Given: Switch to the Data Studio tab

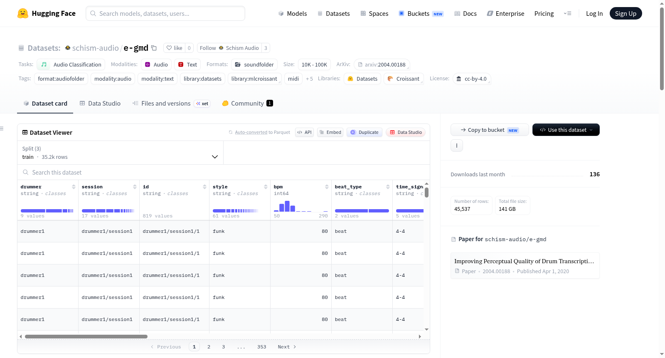Looking at the screenshot, I should tap(100, 104).
